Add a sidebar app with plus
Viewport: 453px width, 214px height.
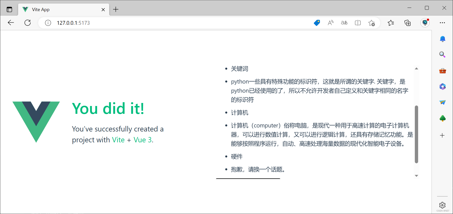tap(442, 135)
